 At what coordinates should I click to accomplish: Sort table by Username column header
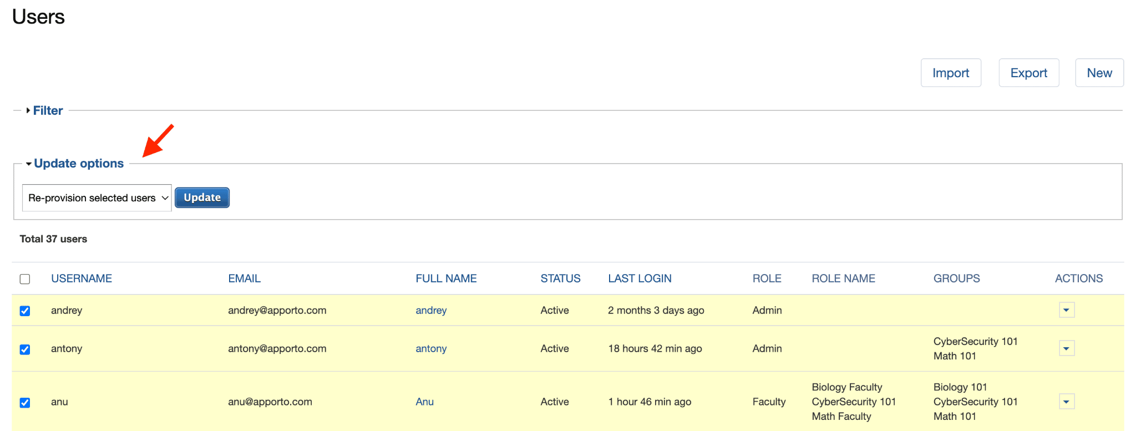coord(82,278)
